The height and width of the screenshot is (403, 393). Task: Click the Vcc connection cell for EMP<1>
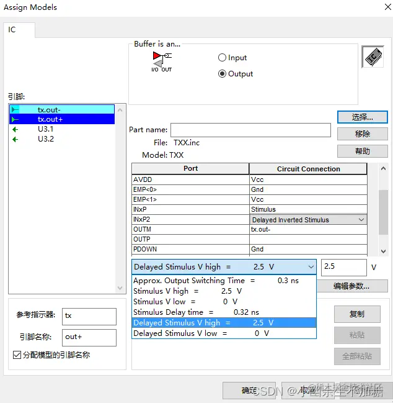coord(308,200)
